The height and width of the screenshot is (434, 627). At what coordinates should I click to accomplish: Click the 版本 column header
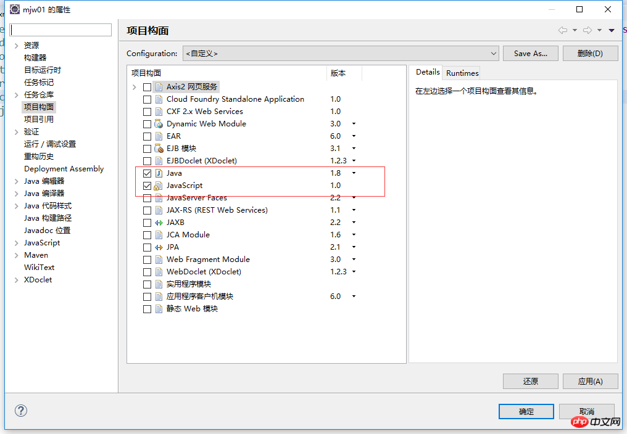[x=344, y=73]
